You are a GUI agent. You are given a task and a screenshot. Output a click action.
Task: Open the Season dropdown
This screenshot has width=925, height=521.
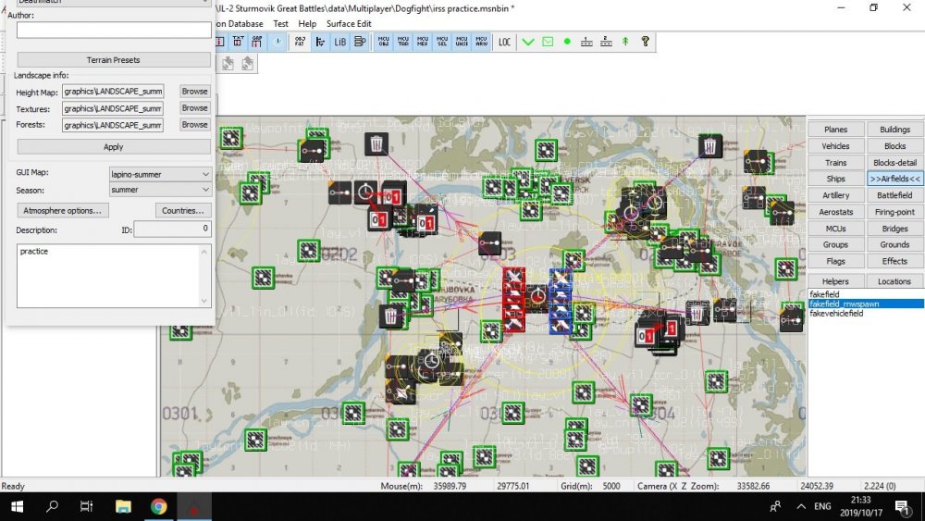point(160,190)
